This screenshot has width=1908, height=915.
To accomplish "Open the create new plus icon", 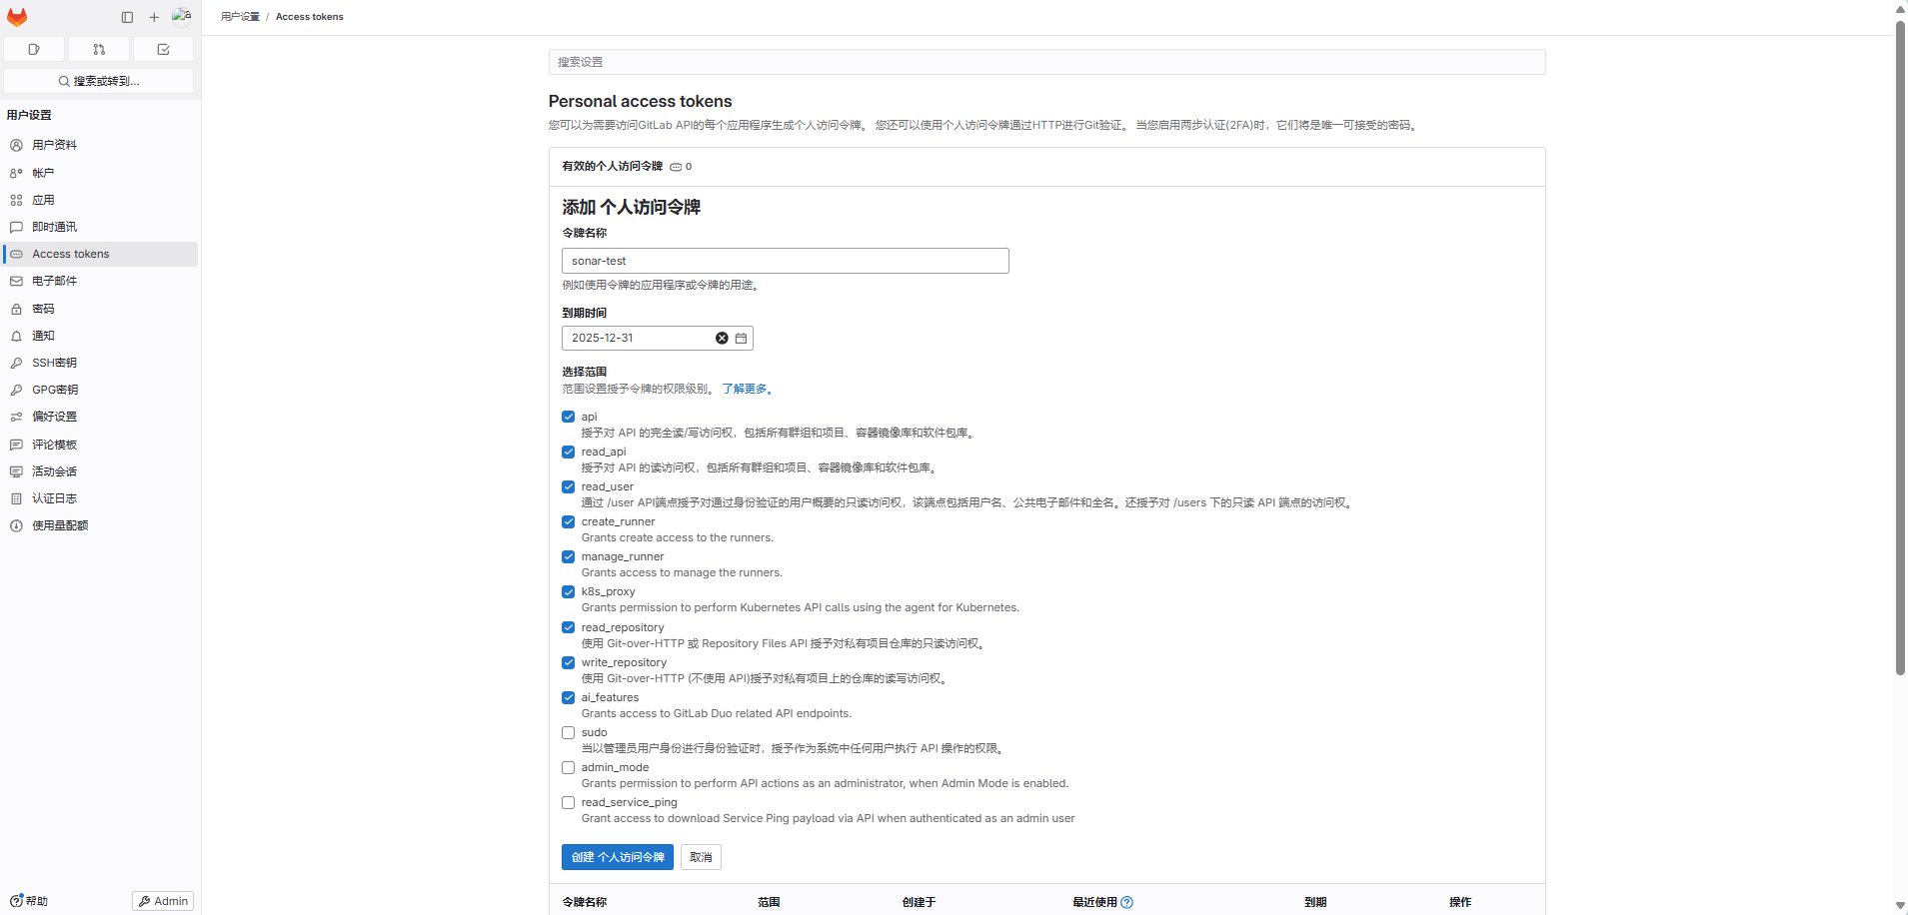I will click(154, 17).
